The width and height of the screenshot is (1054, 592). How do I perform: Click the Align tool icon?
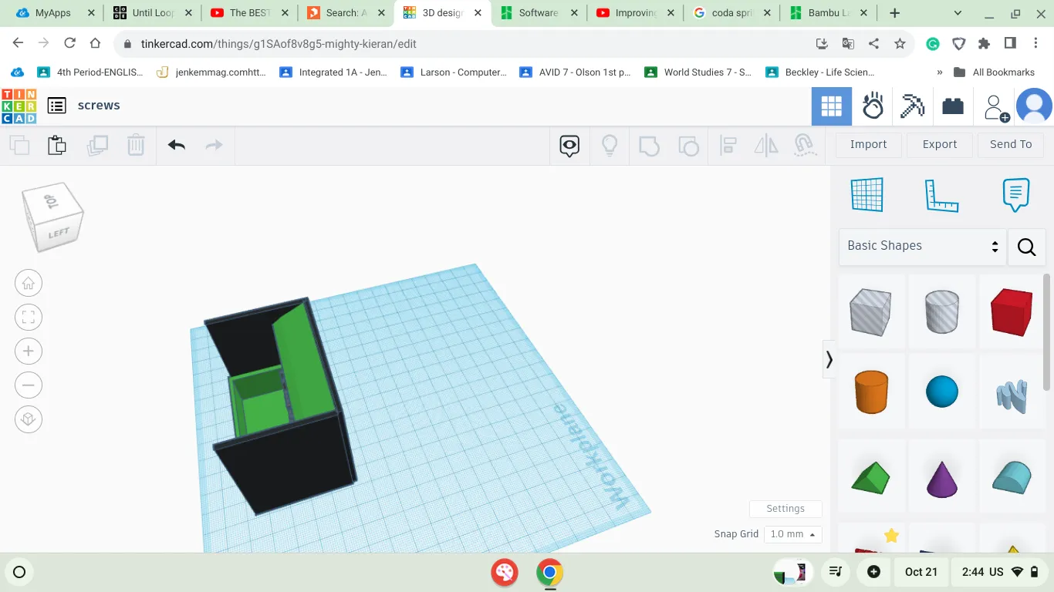[x=728, y=145]
